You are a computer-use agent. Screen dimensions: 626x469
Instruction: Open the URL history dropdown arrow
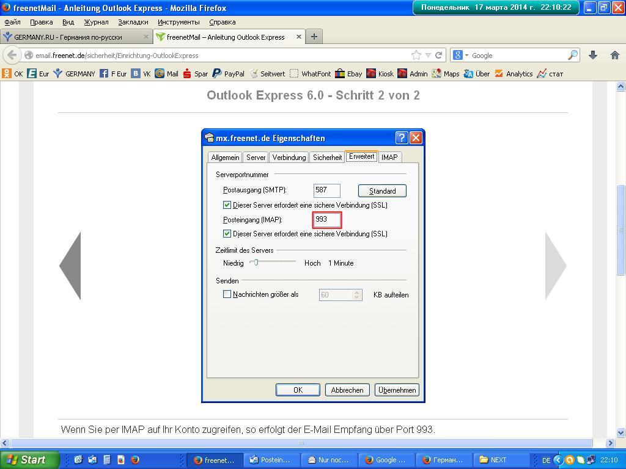pos(428,55)
